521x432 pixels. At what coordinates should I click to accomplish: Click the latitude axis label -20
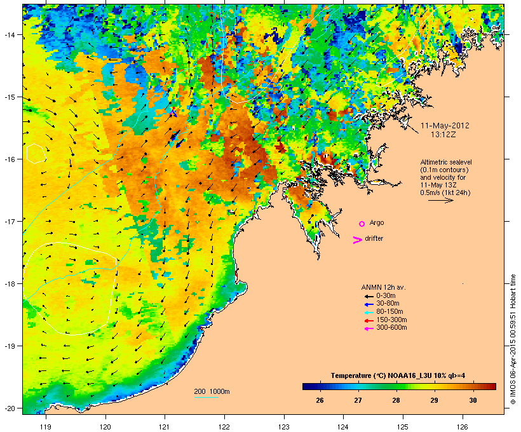pos(9,408)
